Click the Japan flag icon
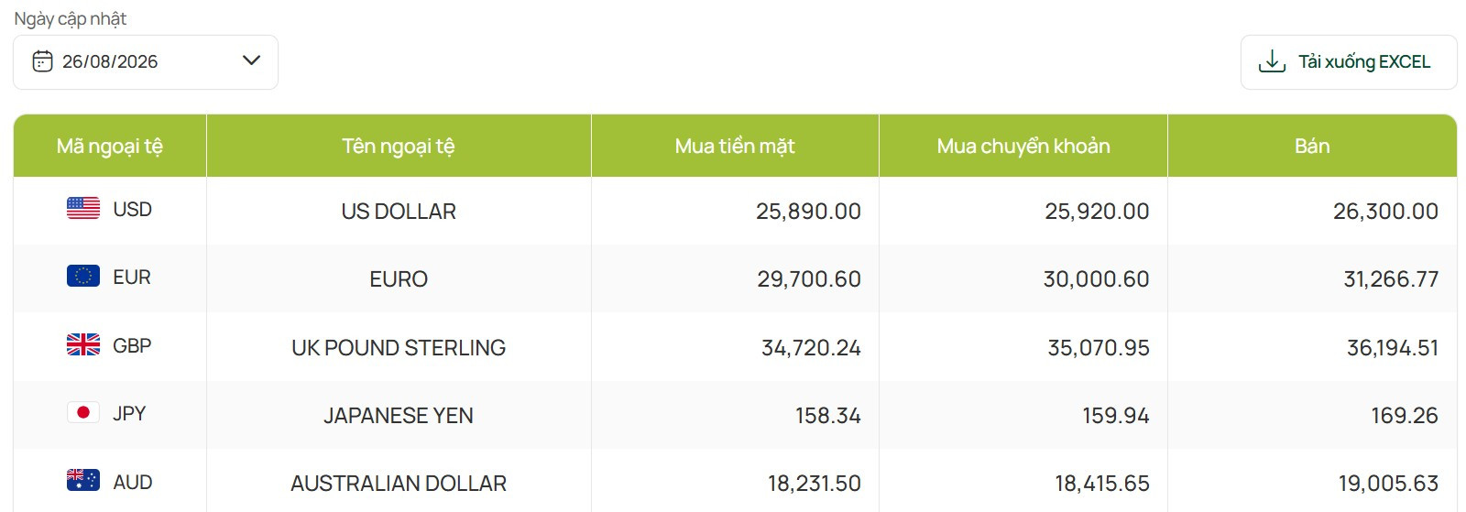This screenshot has height=512, width=1466. point(83,412)
